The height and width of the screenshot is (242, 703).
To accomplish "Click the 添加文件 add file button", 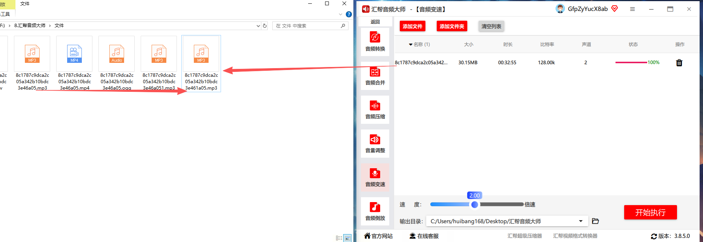I will (x=413, y=26).
